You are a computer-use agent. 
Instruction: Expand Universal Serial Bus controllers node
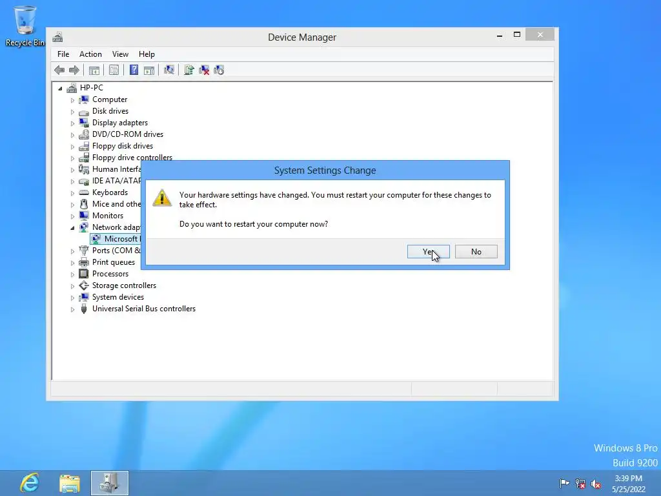tap(72, 309)
